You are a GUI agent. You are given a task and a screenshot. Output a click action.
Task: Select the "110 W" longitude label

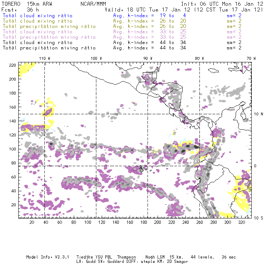45,58
